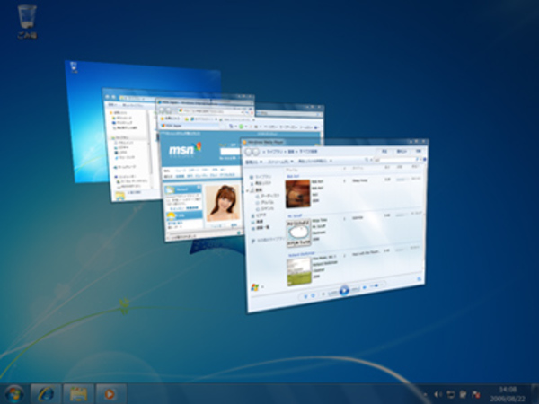Switch to Now Playing icon in Media Player

[x=420, y=279]
